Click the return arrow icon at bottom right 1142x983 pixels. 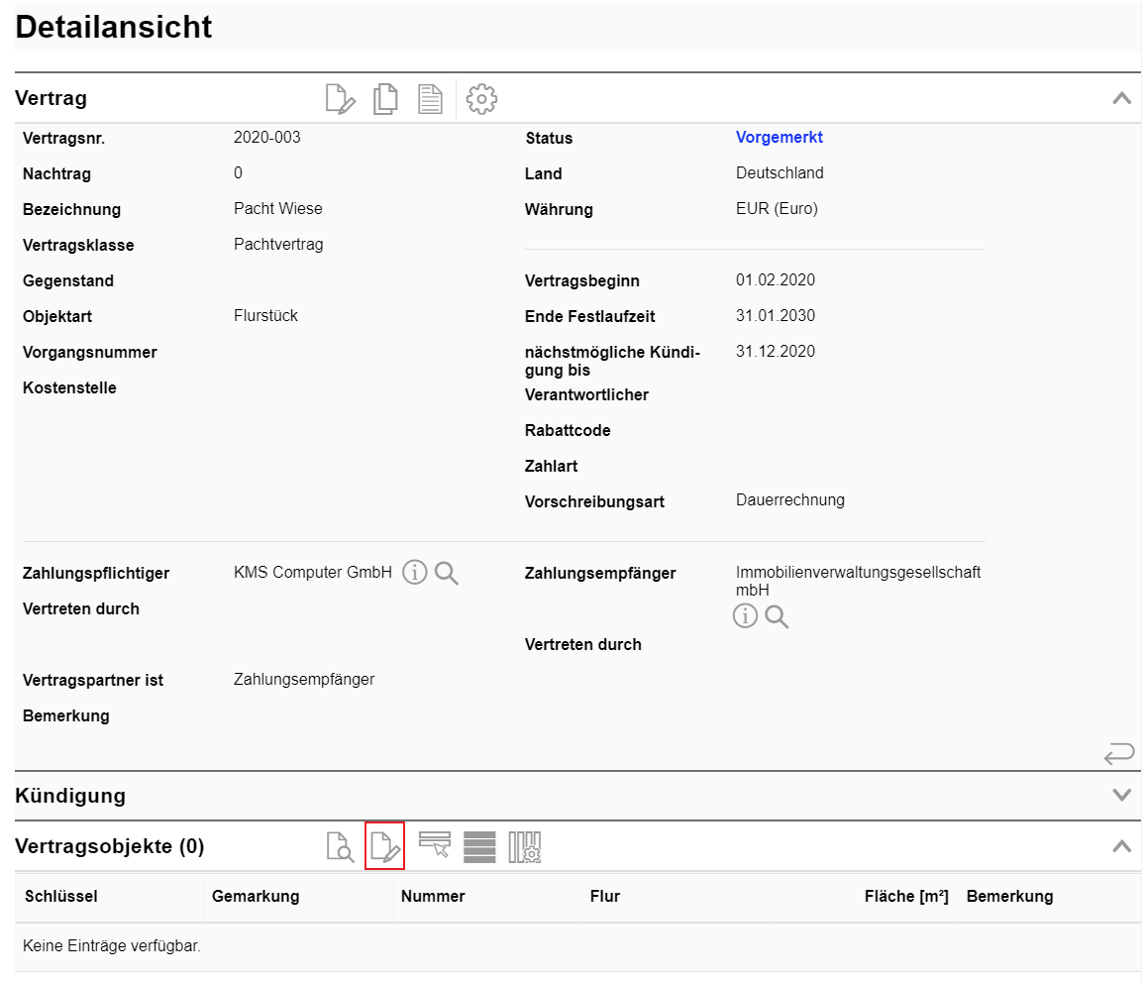(1118, 755)
